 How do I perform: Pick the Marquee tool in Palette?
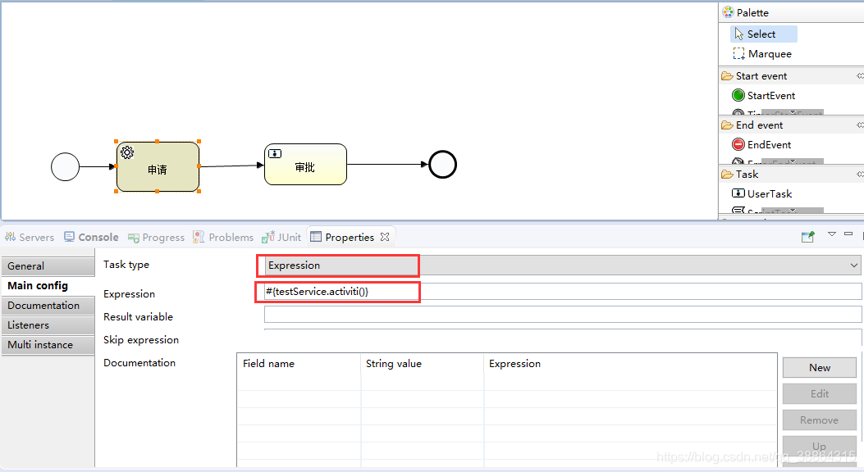pyautogui.click(x=763, y=54)
